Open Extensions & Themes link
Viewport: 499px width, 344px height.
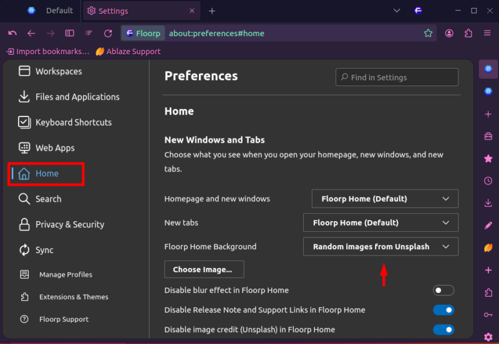pyautogui.click(x=64, y=297)
